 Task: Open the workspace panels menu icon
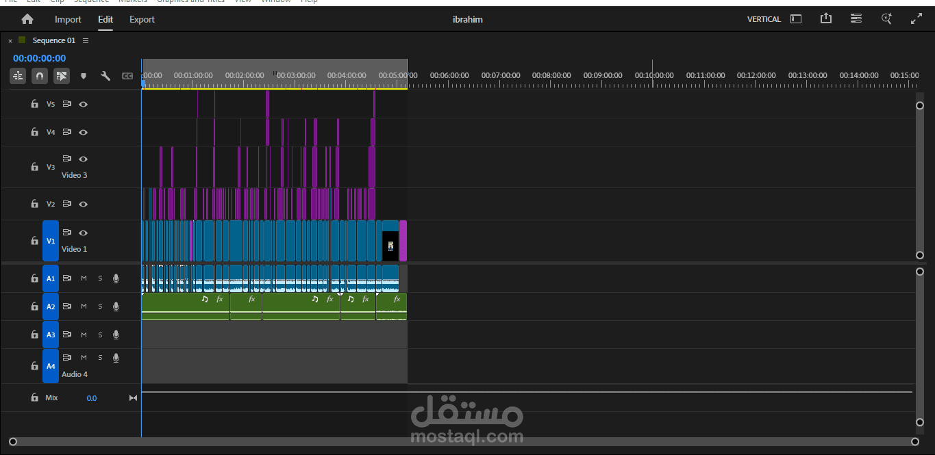[x=856, y=19]
